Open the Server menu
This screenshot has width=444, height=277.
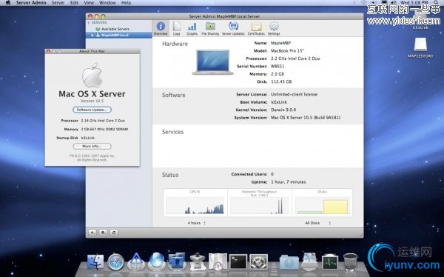click(58, 3)
